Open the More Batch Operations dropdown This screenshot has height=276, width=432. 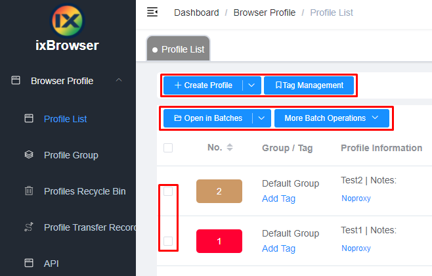pyautogui.click(x=332, y=118)
